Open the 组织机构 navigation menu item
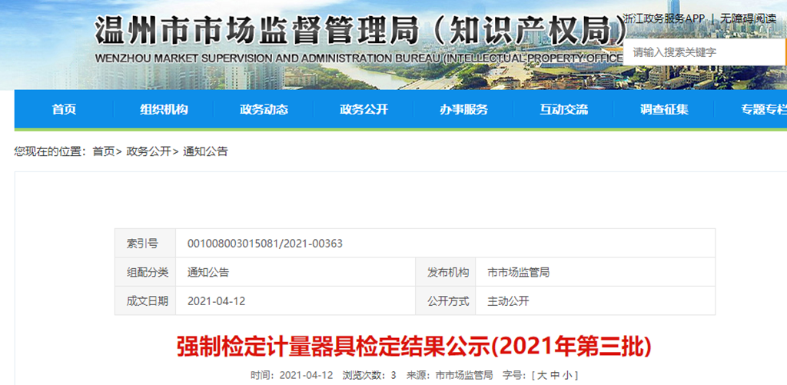Screen dimensions: 787x385 (x=164, y=109)
